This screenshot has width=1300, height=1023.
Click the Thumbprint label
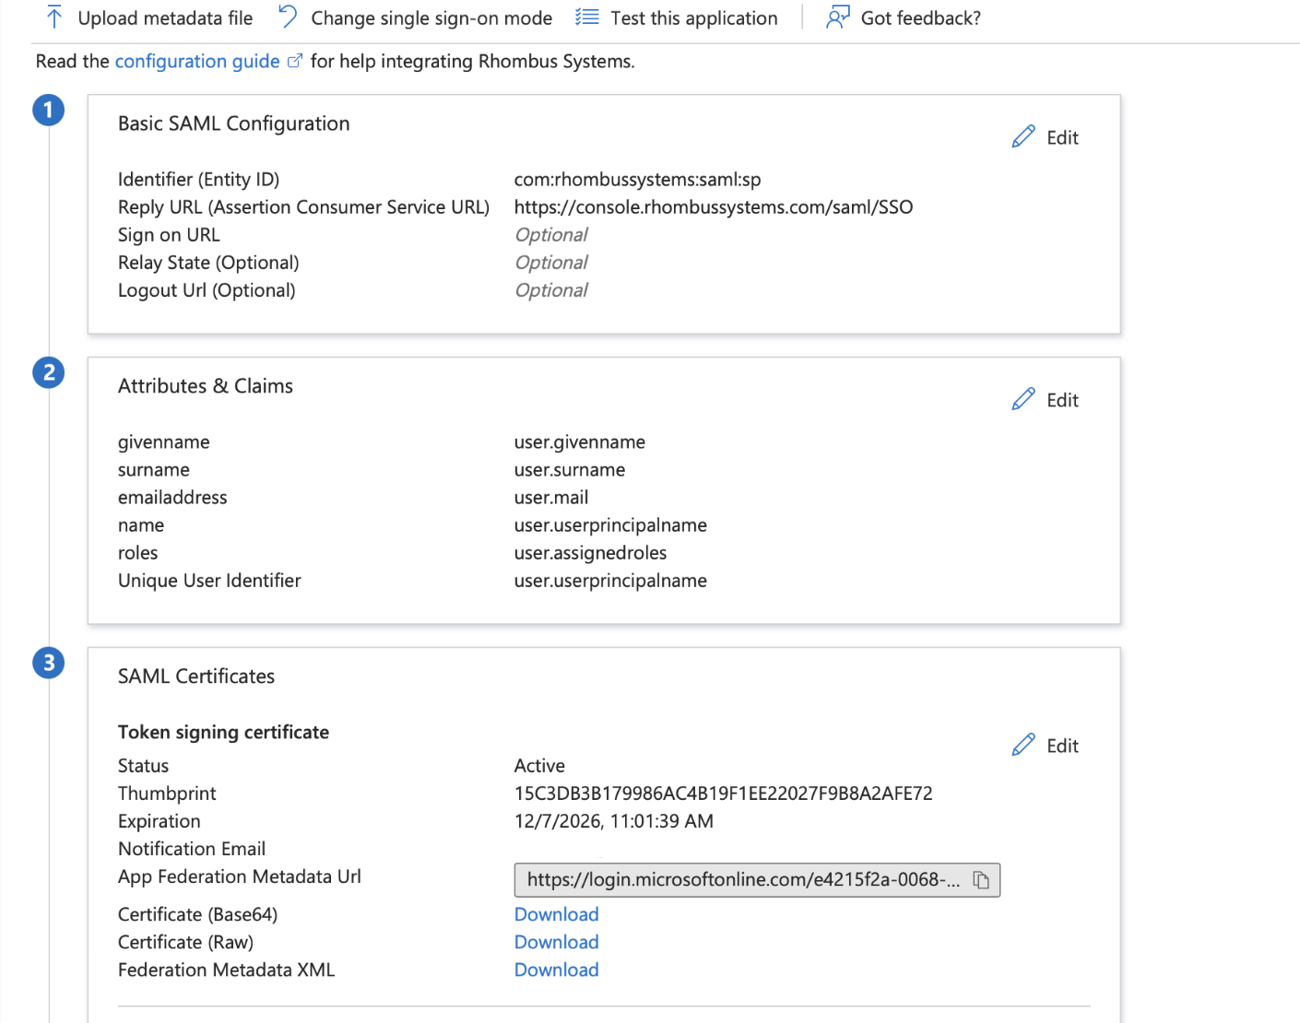pos(167,794)
